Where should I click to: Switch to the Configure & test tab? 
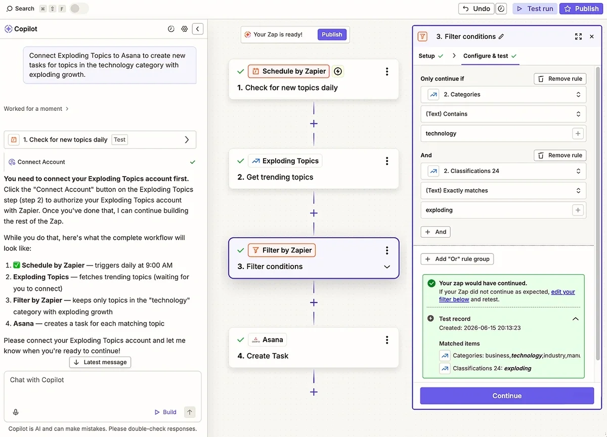(x=490, y=56)
